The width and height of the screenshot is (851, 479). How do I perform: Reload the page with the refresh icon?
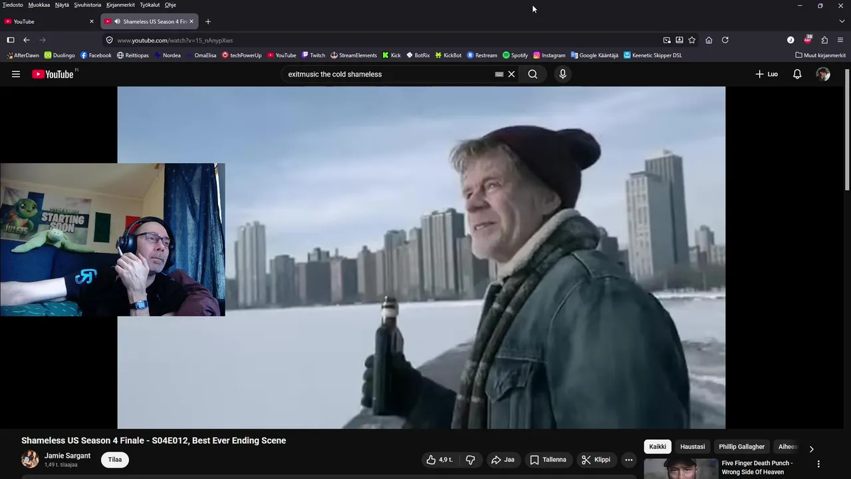[725, 40]
